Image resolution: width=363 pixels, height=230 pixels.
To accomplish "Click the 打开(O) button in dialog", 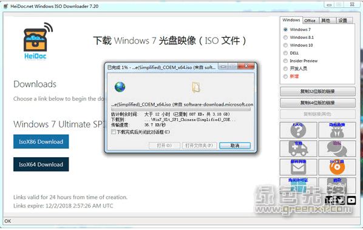I will pos(164,146).
